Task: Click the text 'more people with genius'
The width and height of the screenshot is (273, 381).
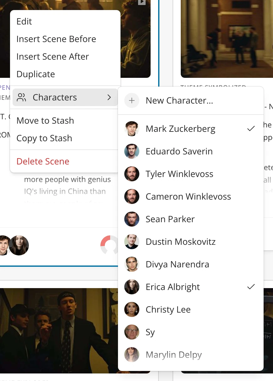Action: coord(67,180)
